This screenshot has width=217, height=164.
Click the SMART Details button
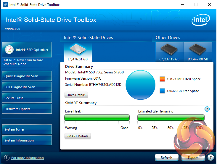pos(78,136)
